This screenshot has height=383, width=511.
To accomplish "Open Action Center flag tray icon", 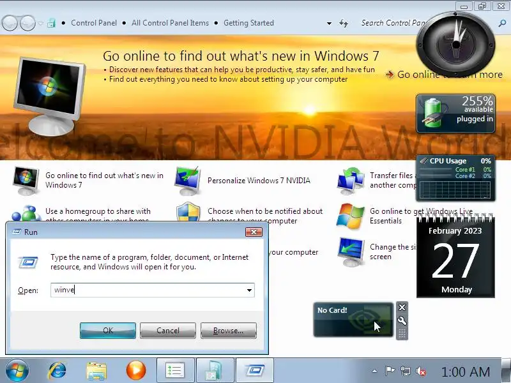I will tap(390, 371).
